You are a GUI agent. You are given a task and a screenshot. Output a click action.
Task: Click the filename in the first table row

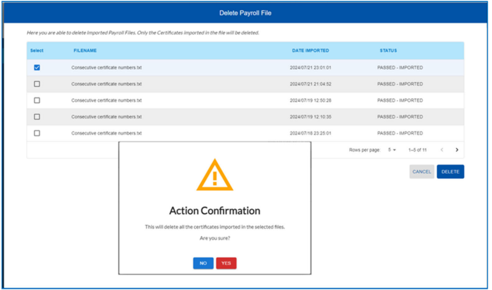106,67
